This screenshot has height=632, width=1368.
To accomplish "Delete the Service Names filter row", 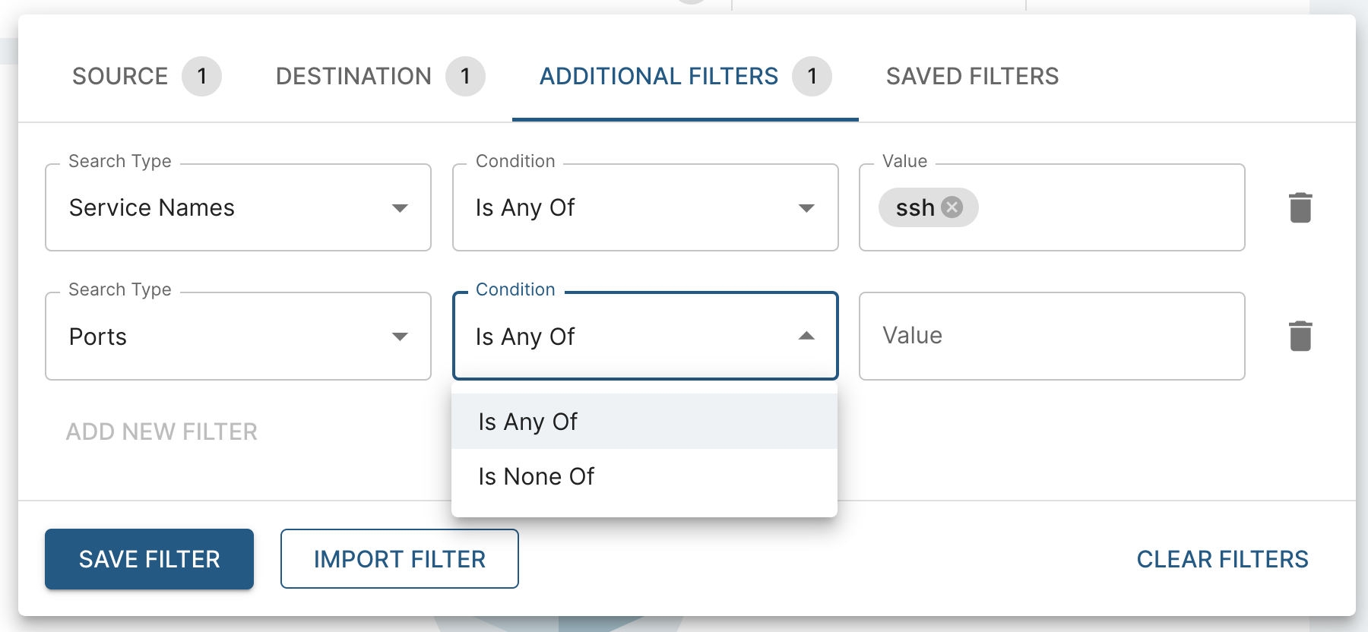I will 1300,207.
